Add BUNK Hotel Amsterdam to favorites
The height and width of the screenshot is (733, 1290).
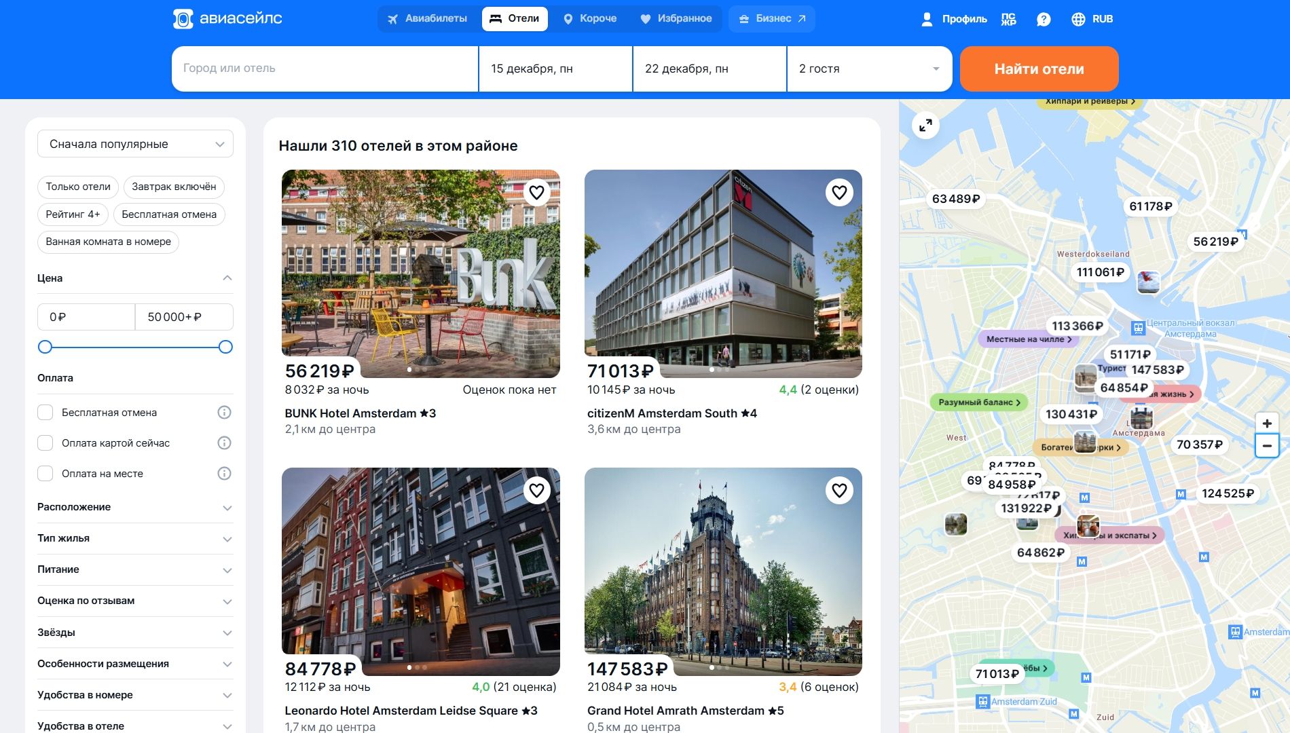click(x=536, y=193)
